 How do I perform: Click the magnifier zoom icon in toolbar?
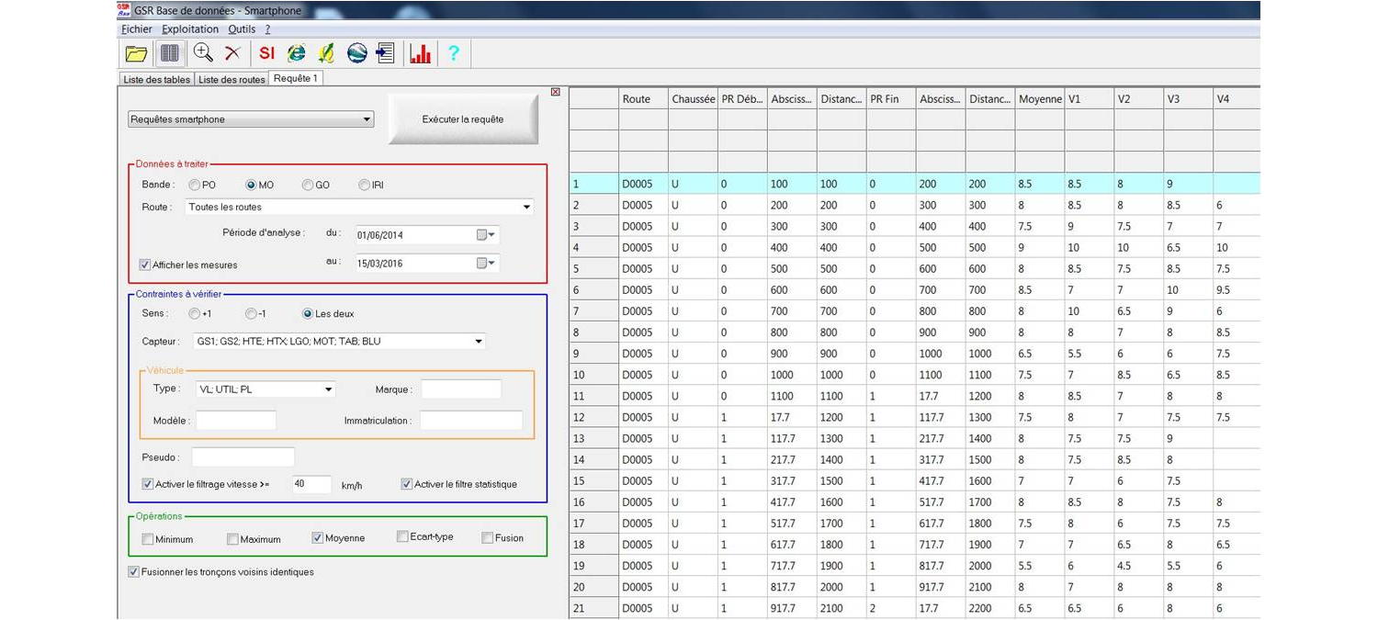[x=203, y=54]
